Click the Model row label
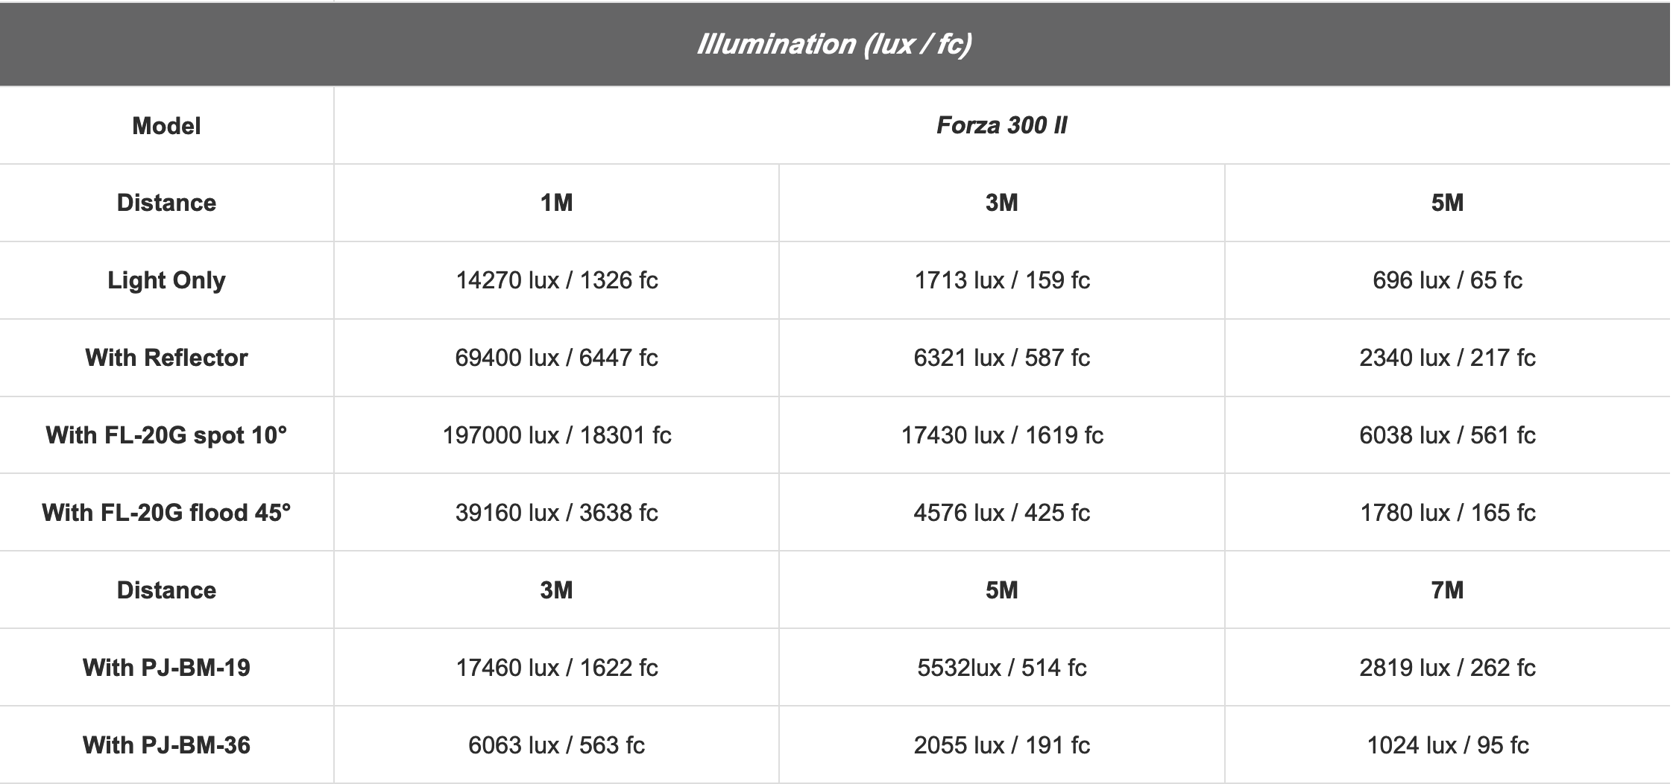The width and height of the screenshot is (1673, 784). click(166, 125)
